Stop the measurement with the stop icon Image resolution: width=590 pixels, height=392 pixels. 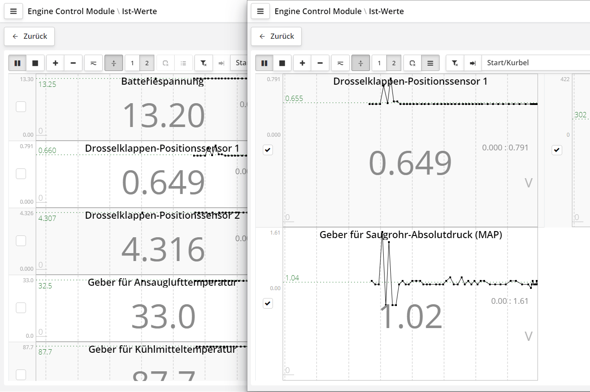point(282,63)
